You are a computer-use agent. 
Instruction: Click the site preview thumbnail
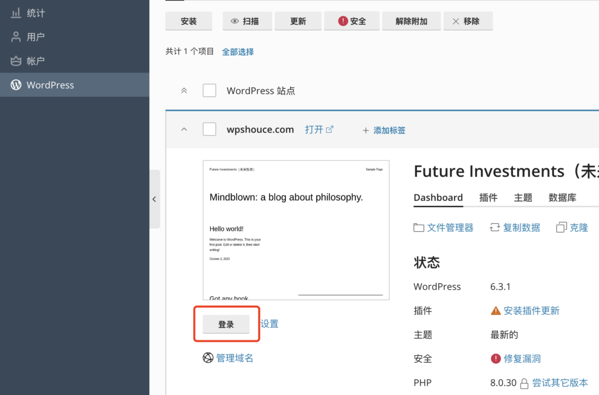(x=296, y=230)
